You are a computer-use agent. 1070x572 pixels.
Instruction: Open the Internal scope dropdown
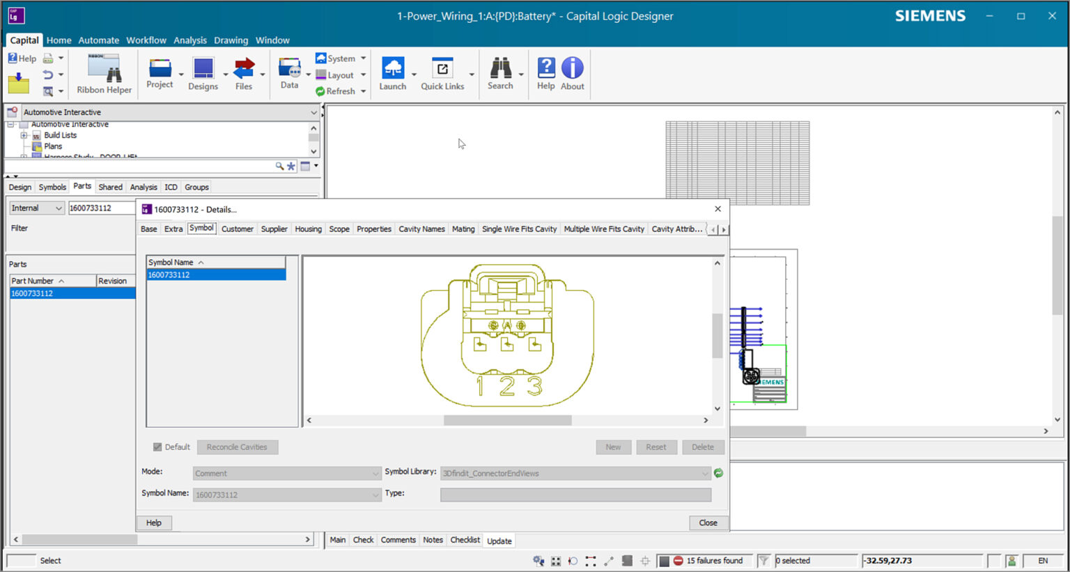click(x=59, y=208)
